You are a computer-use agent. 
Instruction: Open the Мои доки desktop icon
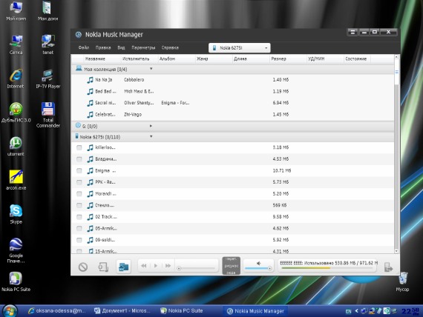[x=48, y=11]
